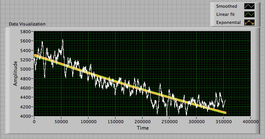Edit the 0 minimum time value
This screenshot has width=265, height=139.
pyautogui.click(x=34, y=122)
